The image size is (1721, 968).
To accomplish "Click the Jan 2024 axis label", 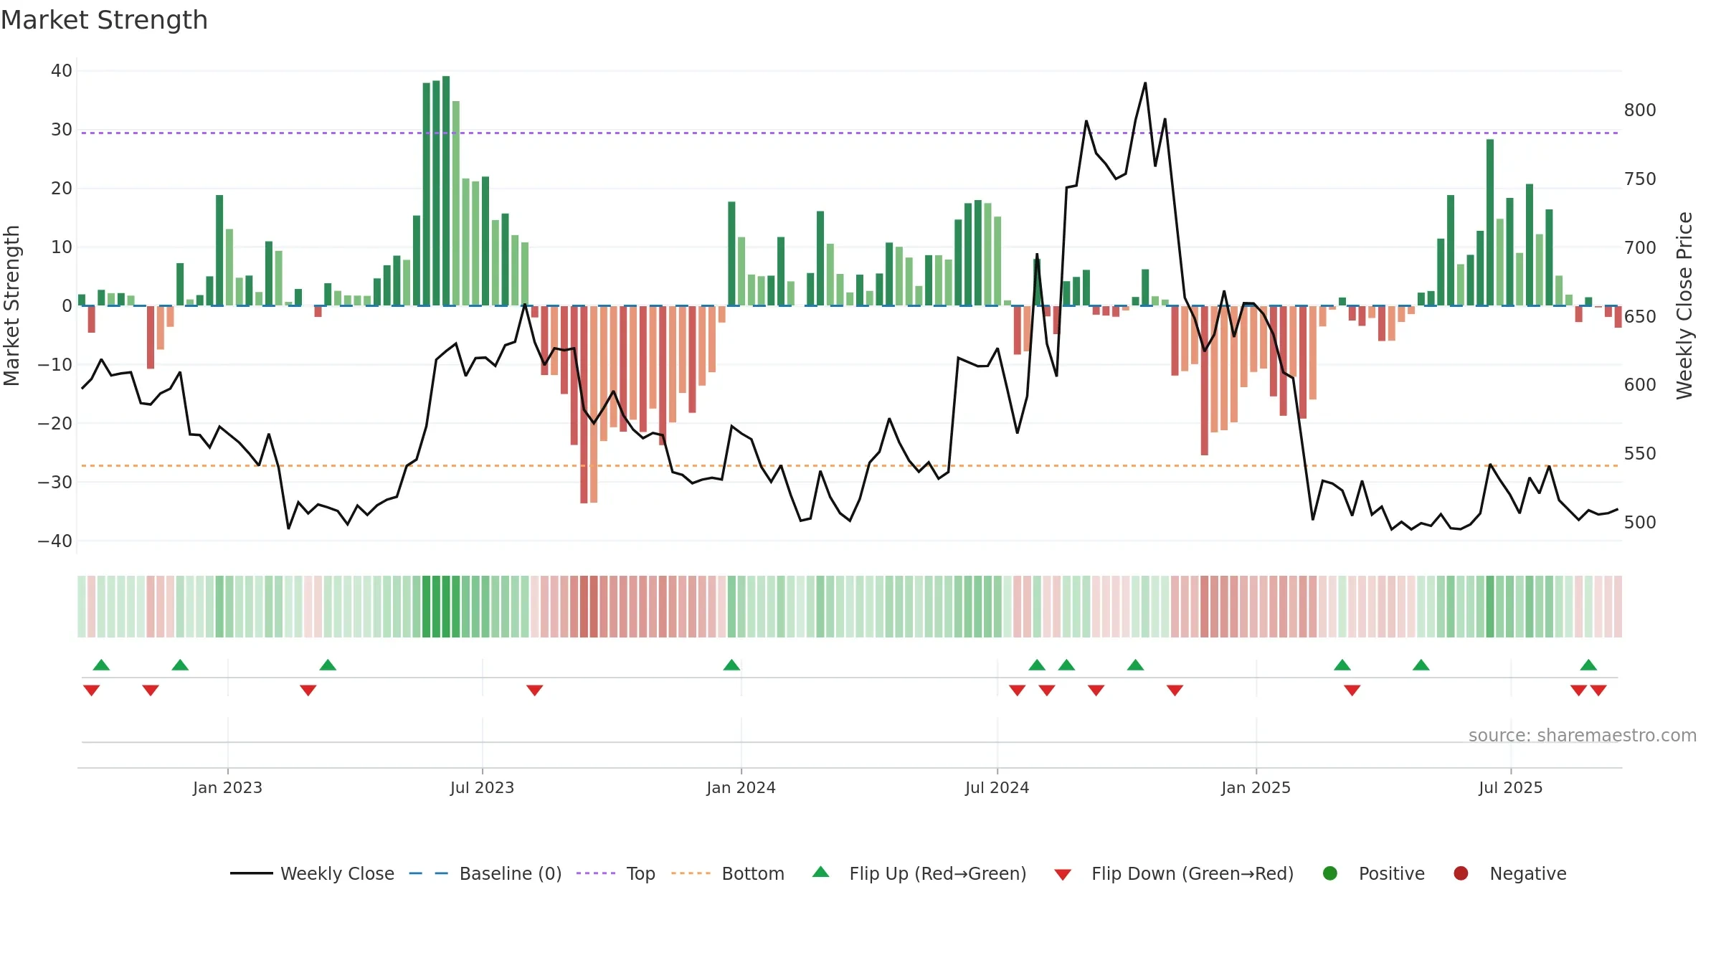I will click(x=741, y=787).
